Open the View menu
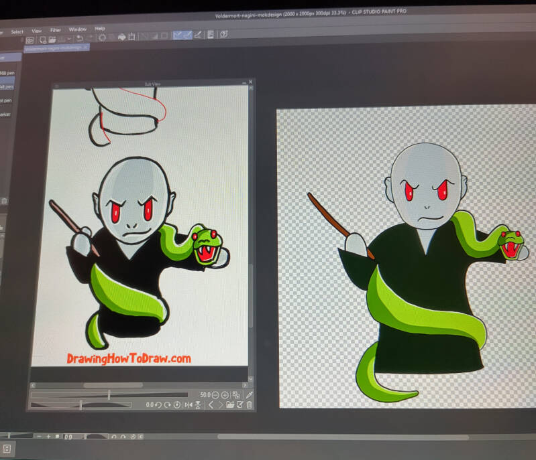The width and height of the screenshot is (536, 460). 37,31
